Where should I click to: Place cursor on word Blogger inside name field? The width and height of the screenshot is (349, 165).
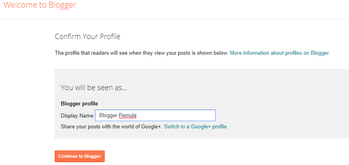coord(108,115)
